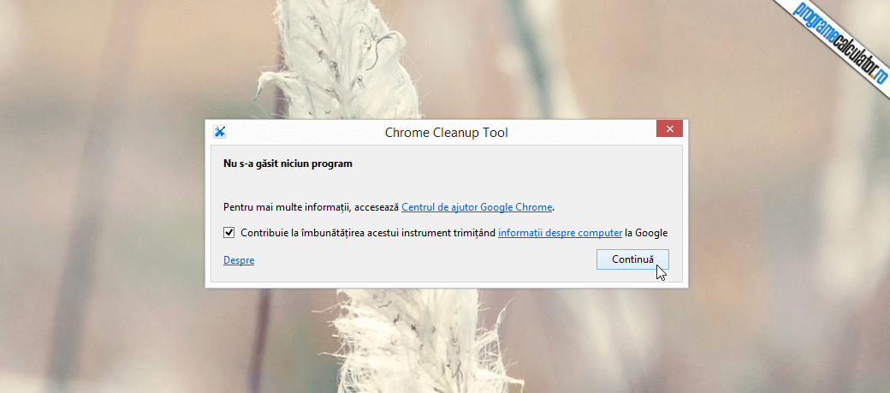
Task: Close the Chrome Cleanup Tool dialog
Action: (x=669, y=129)
